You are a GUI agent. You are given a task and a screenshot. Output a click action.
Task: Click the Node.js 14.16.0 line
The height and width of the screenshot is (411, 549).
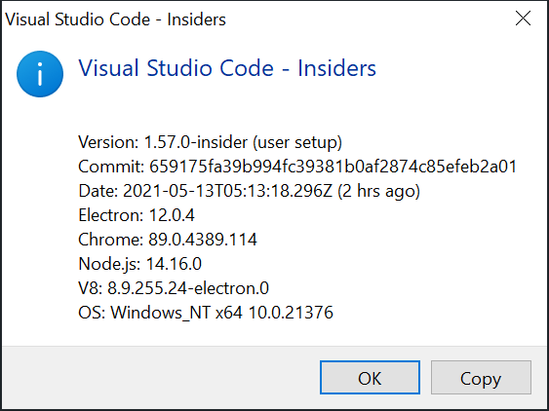pyautogui.click(x=139, y=264)
